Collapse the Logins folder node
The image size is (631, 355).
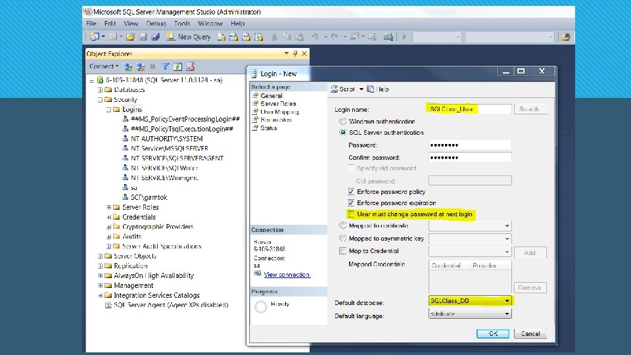pyautogui.click(x=108, y=110)
